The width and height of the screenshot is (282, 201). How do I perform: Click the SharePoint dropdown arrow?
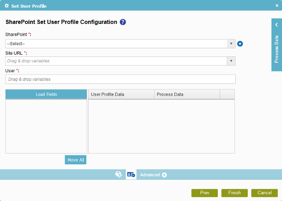click(231, 44)
